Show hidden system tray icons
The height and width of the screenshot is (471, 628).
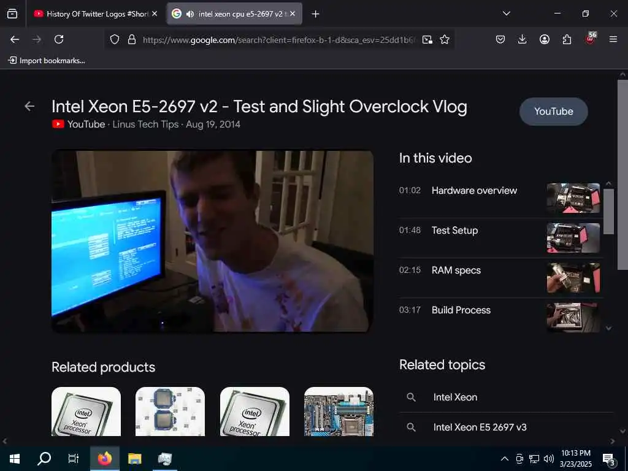click(x=505, y=459)
